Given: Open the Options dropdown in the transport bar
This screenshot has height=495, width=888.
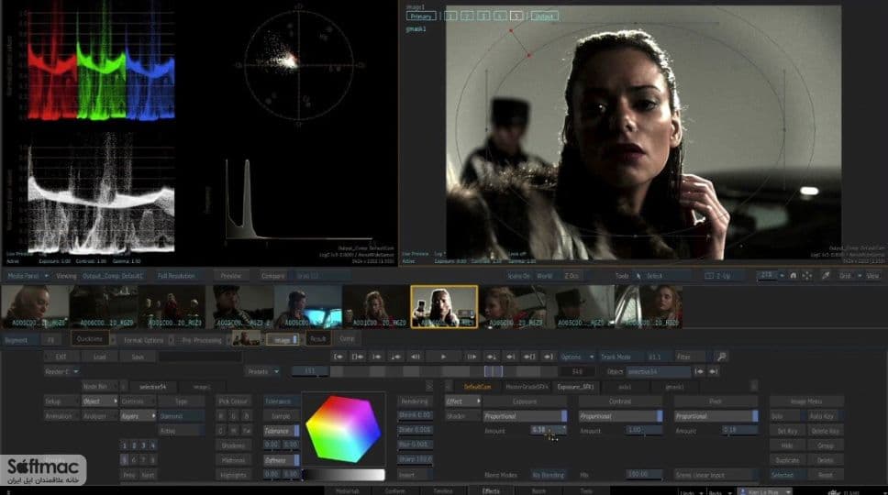Looking at the screenshot, I should tap(576, 357).
